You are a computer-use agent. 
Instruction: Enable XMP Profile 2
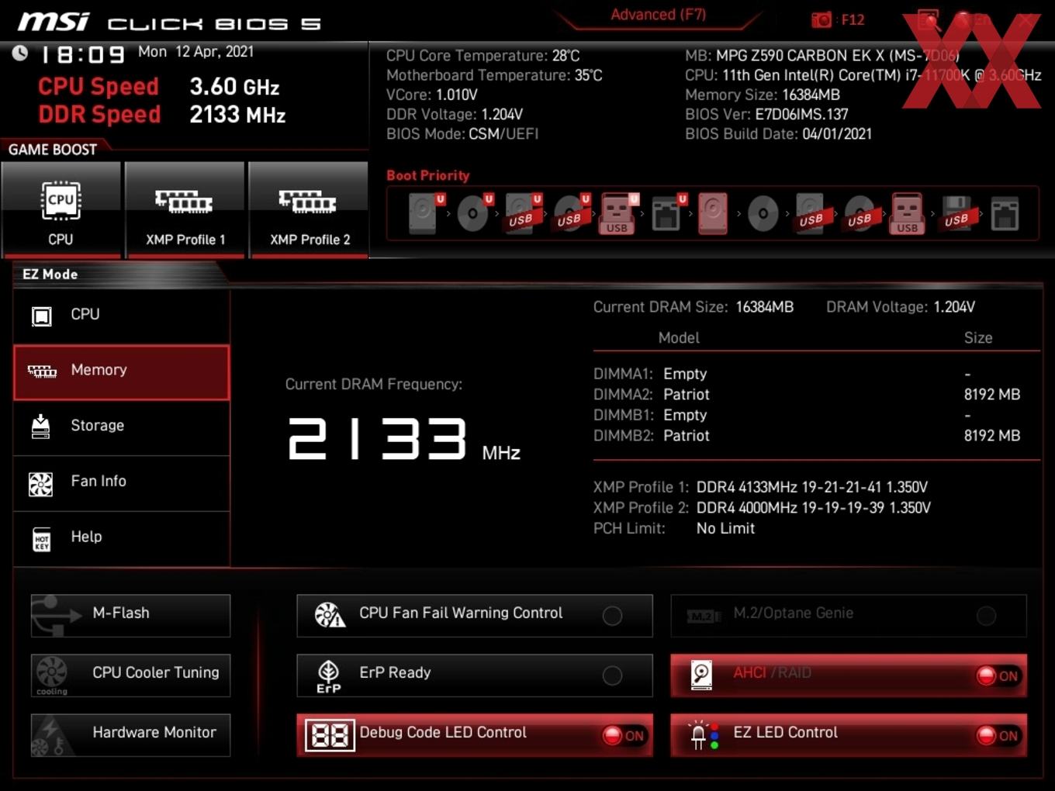click(x=309, y=209)
